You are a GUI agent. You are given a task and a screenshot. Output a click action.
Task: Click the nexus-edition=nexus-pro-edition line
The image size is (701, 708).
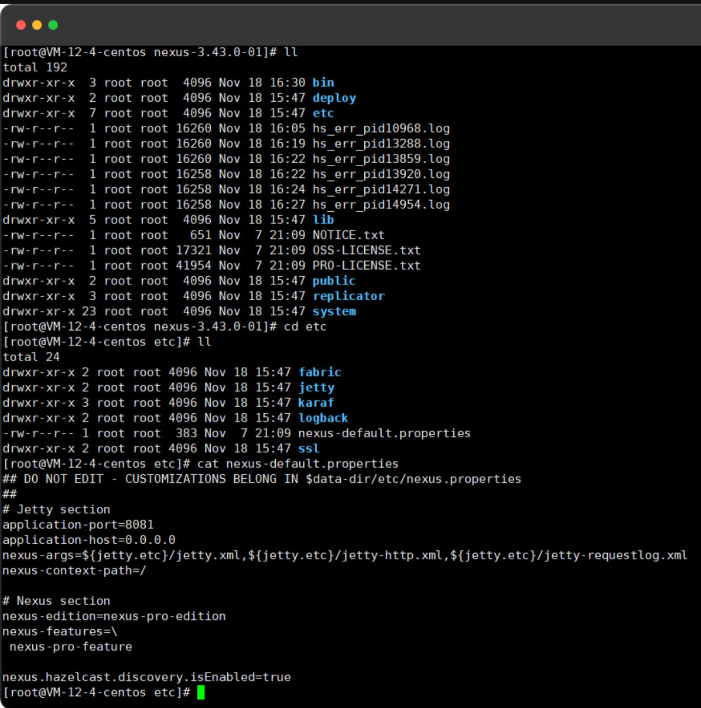pyautogui.click(x=114, y=616)
